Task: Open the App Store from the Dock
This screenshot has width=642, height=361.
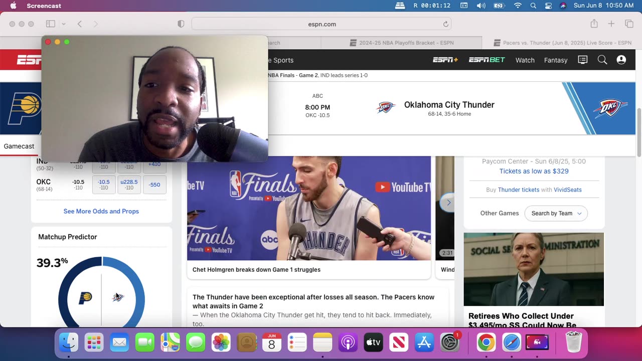Action: click(424, 342)
